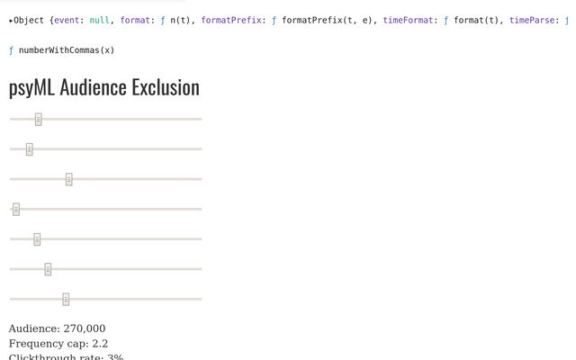Viewport: 576px width, 360px height.
Task: Click the third slider's handle
Action: pyautogui.click(x=68, y=179)
